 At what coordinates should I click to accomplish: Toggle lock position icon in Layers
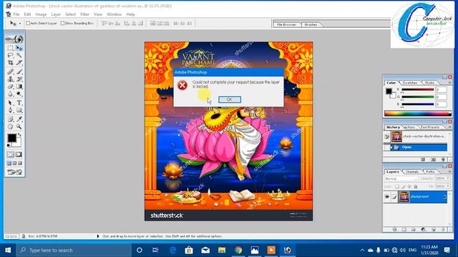coord(409,186)
